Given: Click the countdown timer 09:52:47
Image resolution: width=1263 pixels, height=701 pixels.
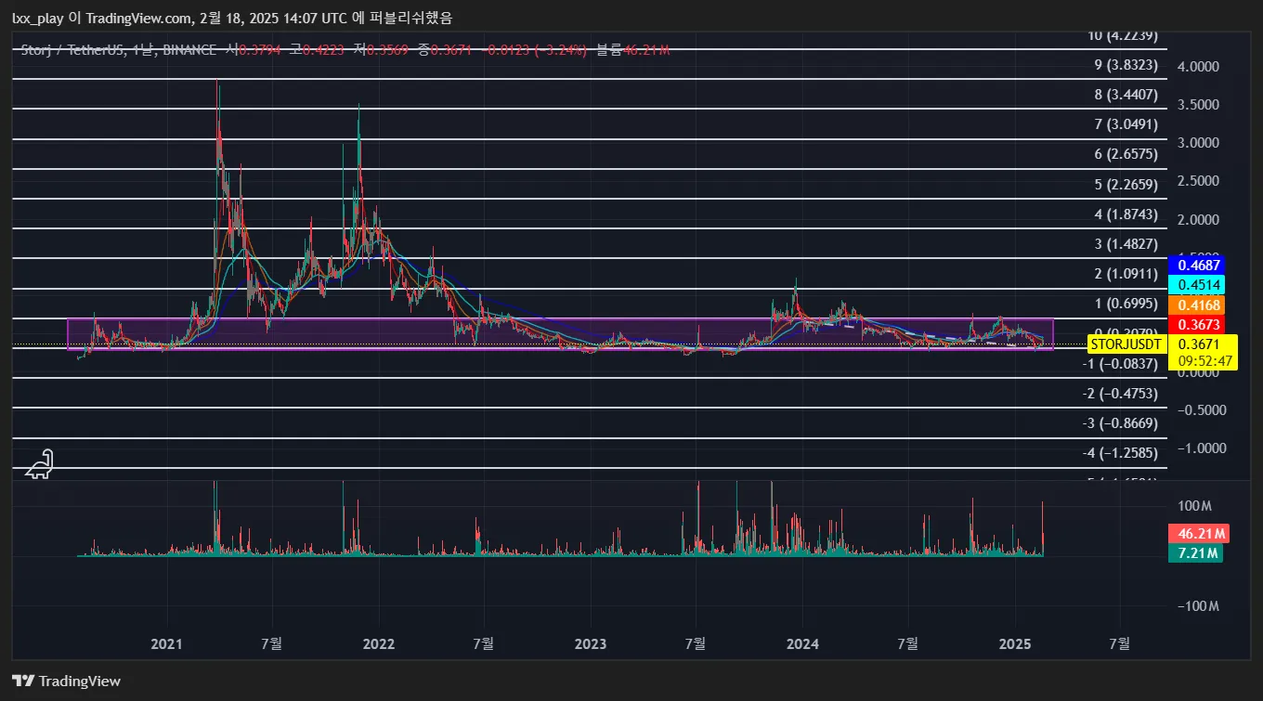Looking at the screenshot, I should [x=1204, y=362].
